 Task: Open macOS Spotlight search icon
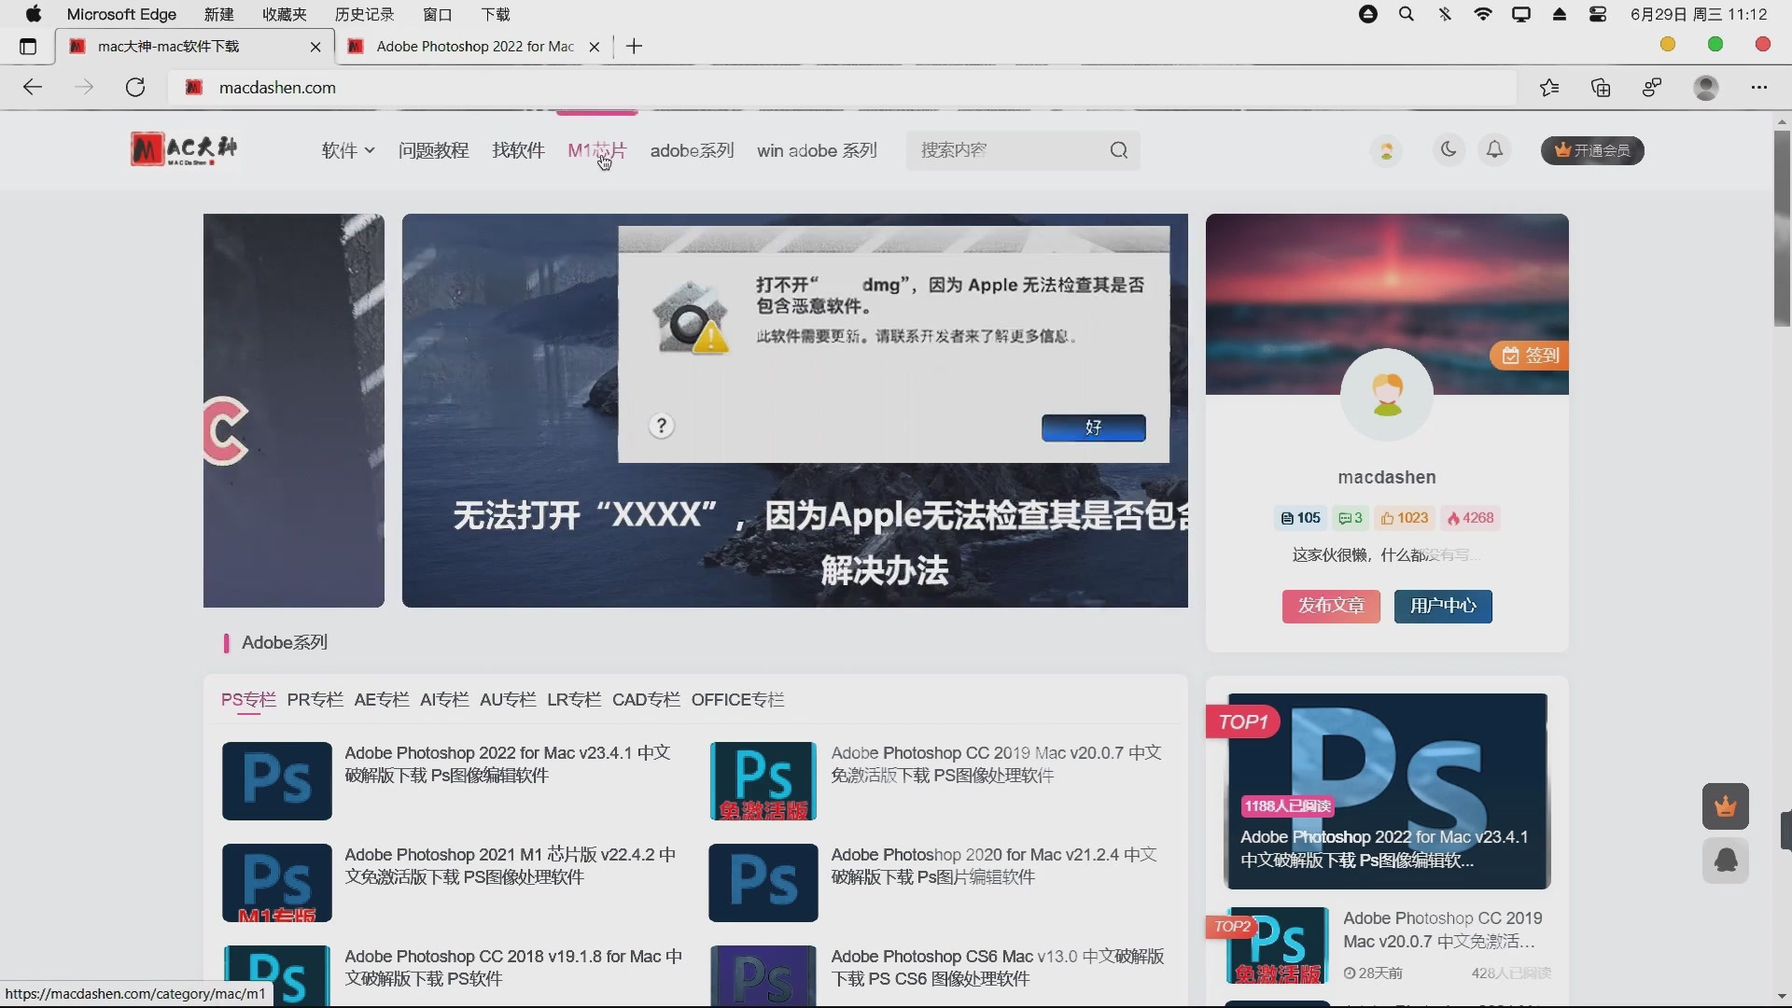(1406, 14)
